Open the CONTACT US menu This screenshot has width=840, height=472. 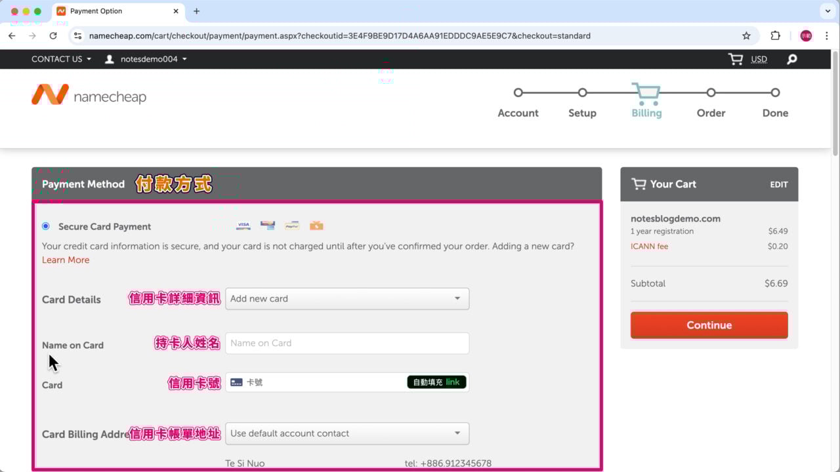pos(61,59)
